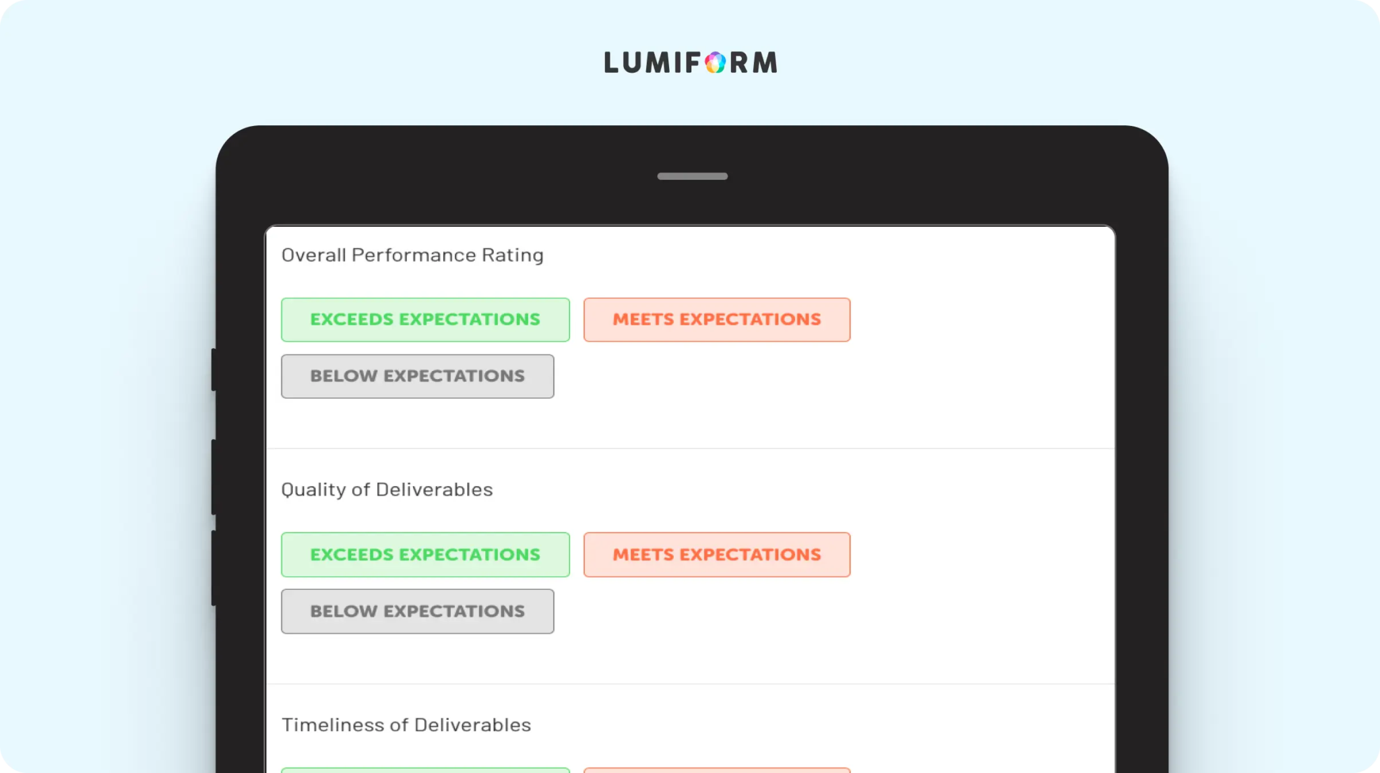1380x773 pixels.
Task: Select Meets Expectations for Overall Performance Rating
Action: (x=717, y=320)
